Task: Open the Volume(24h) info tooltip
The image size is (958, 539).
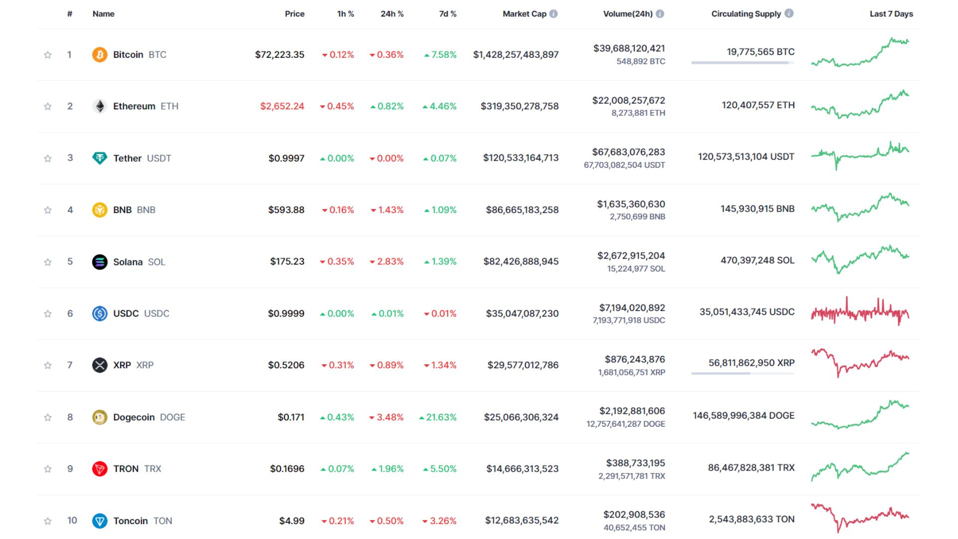Action: pos(660,14)
